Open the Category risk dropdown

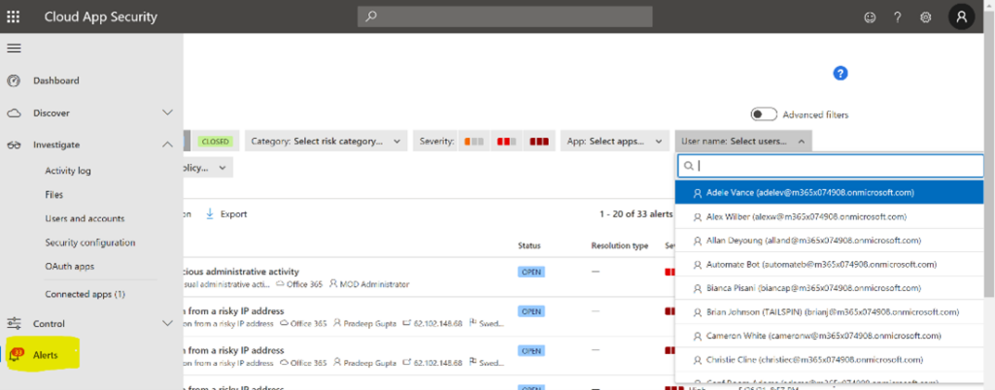tap(326, 142)
